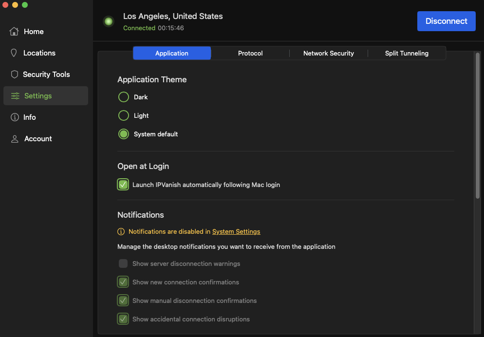Select the Security Tools shield icon
The height and width of the screenshot is (337, 484).
coord(15,74)
